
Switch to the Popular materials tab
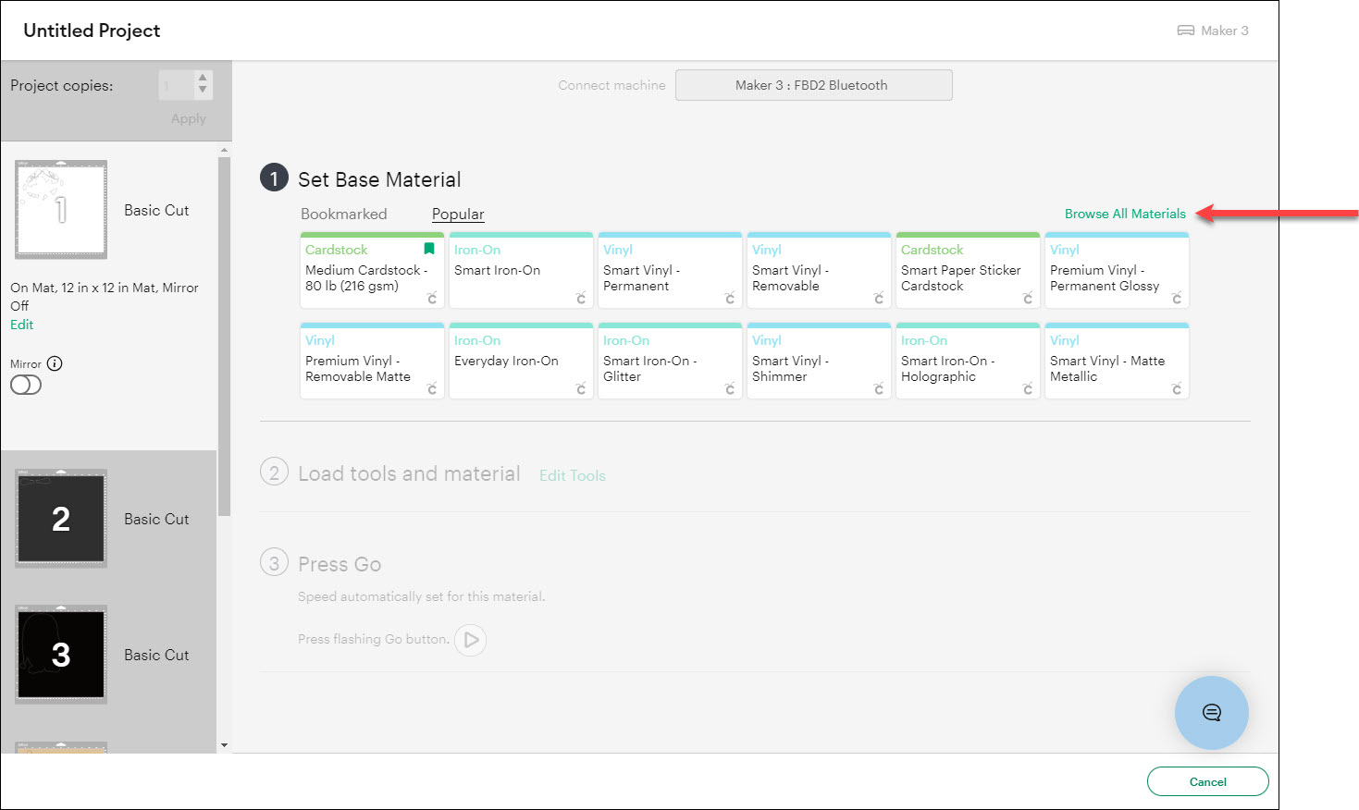click(458, 214)
